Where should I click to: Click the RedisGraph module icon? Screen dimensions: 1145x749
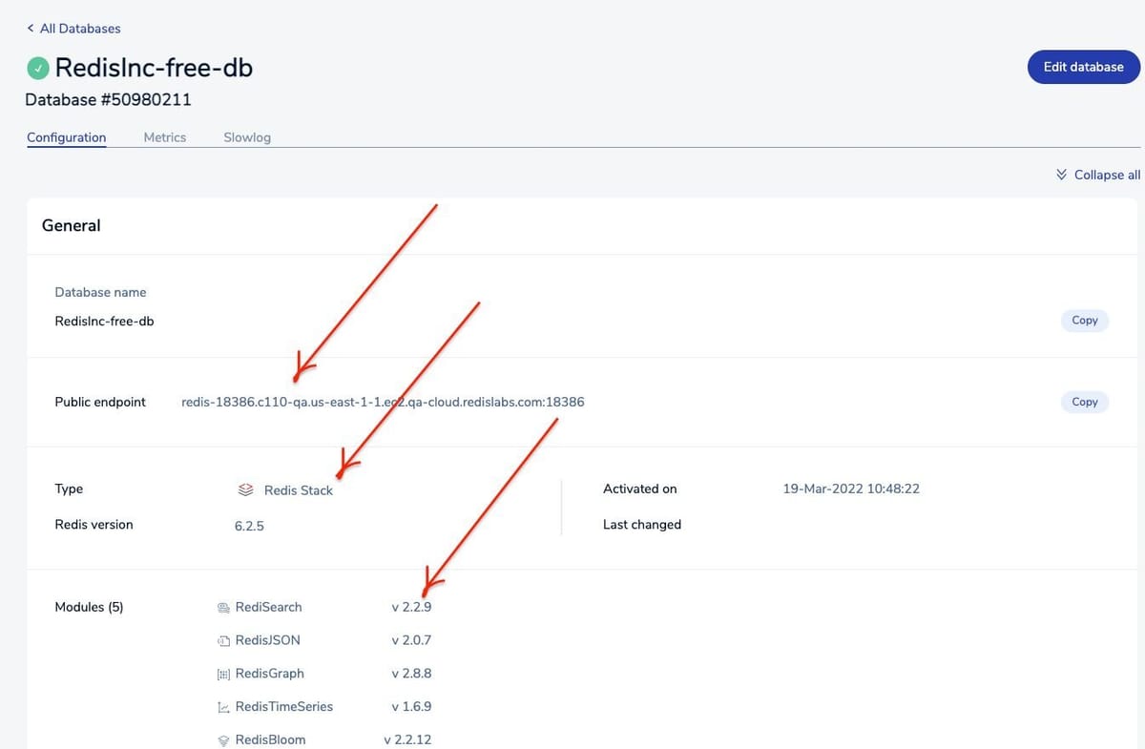222,673
